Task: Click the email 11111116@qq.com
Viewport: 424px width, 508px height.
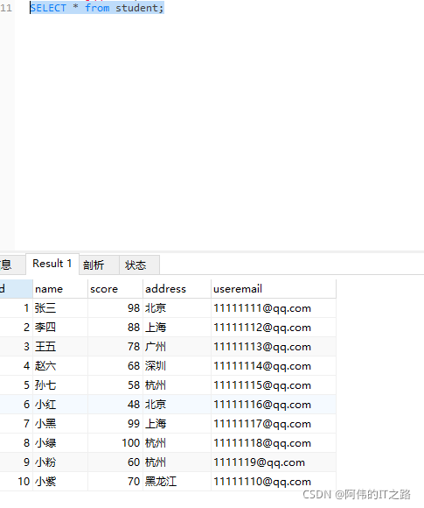Action: [274, 405]
